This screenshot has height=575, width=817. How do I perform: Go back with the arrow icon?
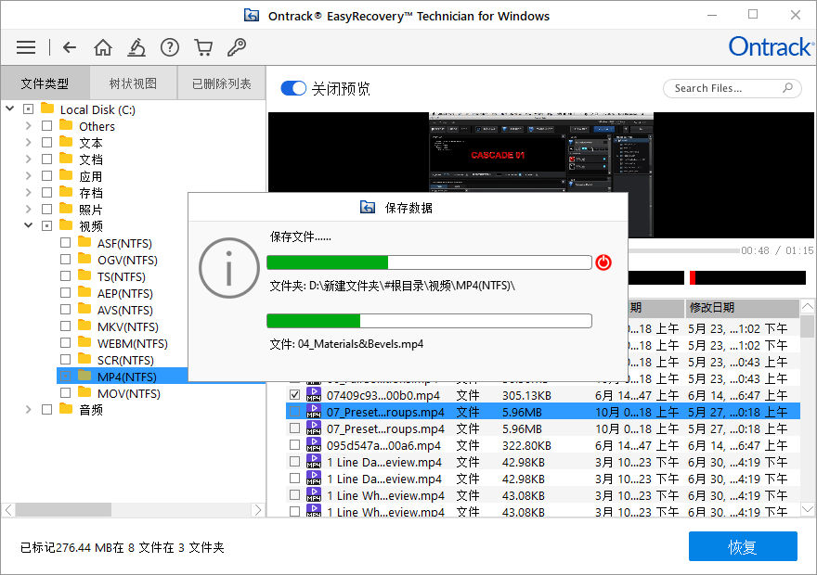(x=70, y=47)
